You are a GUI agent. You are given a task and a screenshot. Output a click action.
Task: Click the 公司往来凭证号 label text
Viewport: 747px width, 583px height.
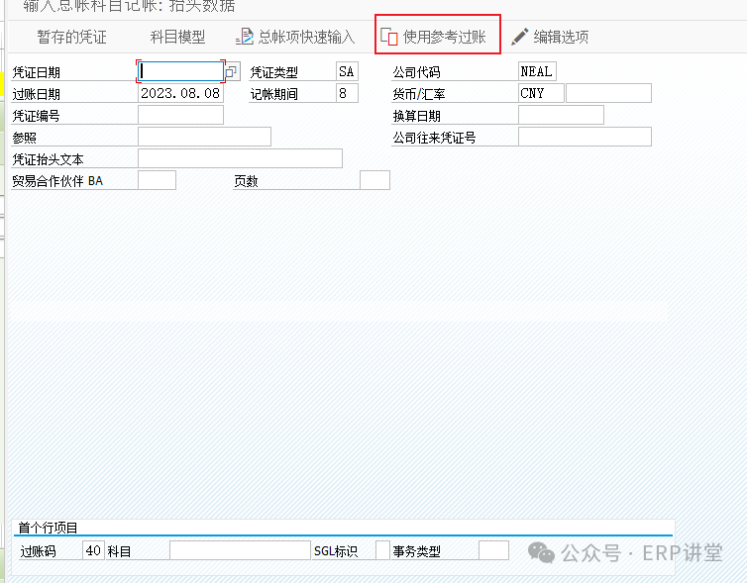point(434,138)
